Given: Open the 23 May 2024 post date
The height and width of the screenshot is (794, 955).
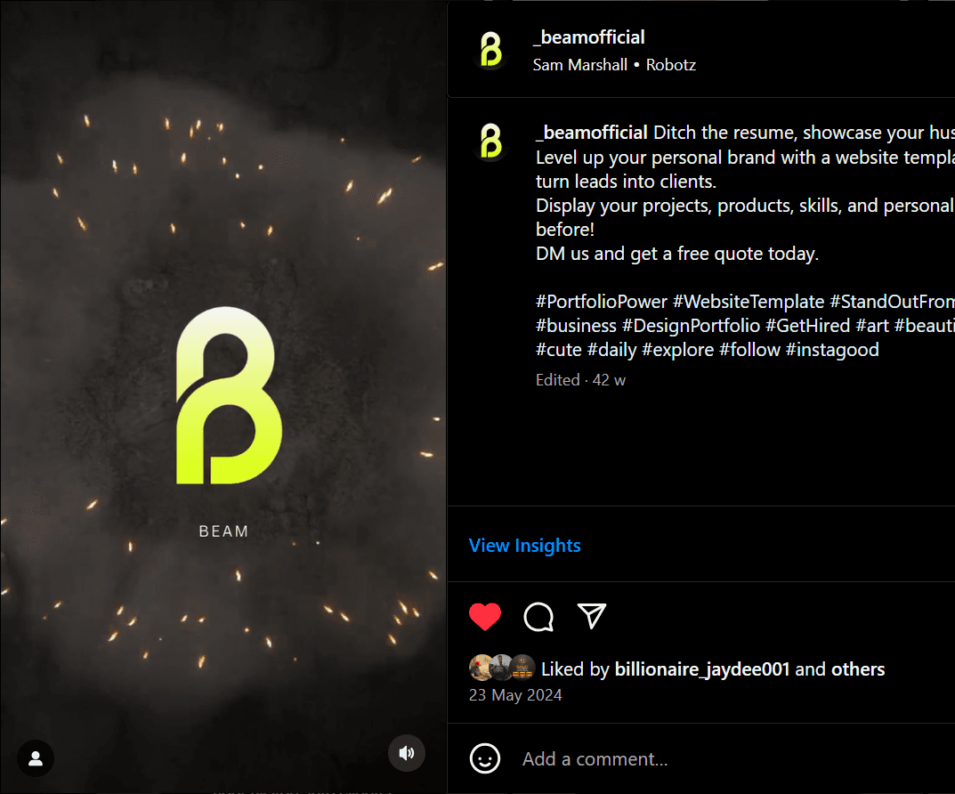Looking at the screenshot, I should [x=515, y=694].
